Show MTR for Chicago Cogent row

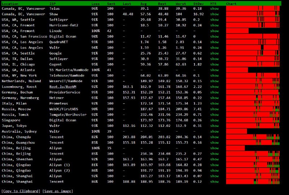[x=214, y=65]
